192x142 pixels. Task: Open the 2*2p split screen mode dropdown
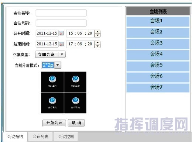click(x=58, y=65)
